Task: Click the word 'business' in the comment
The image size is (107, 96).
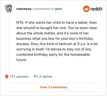Action: pos(24,39)
